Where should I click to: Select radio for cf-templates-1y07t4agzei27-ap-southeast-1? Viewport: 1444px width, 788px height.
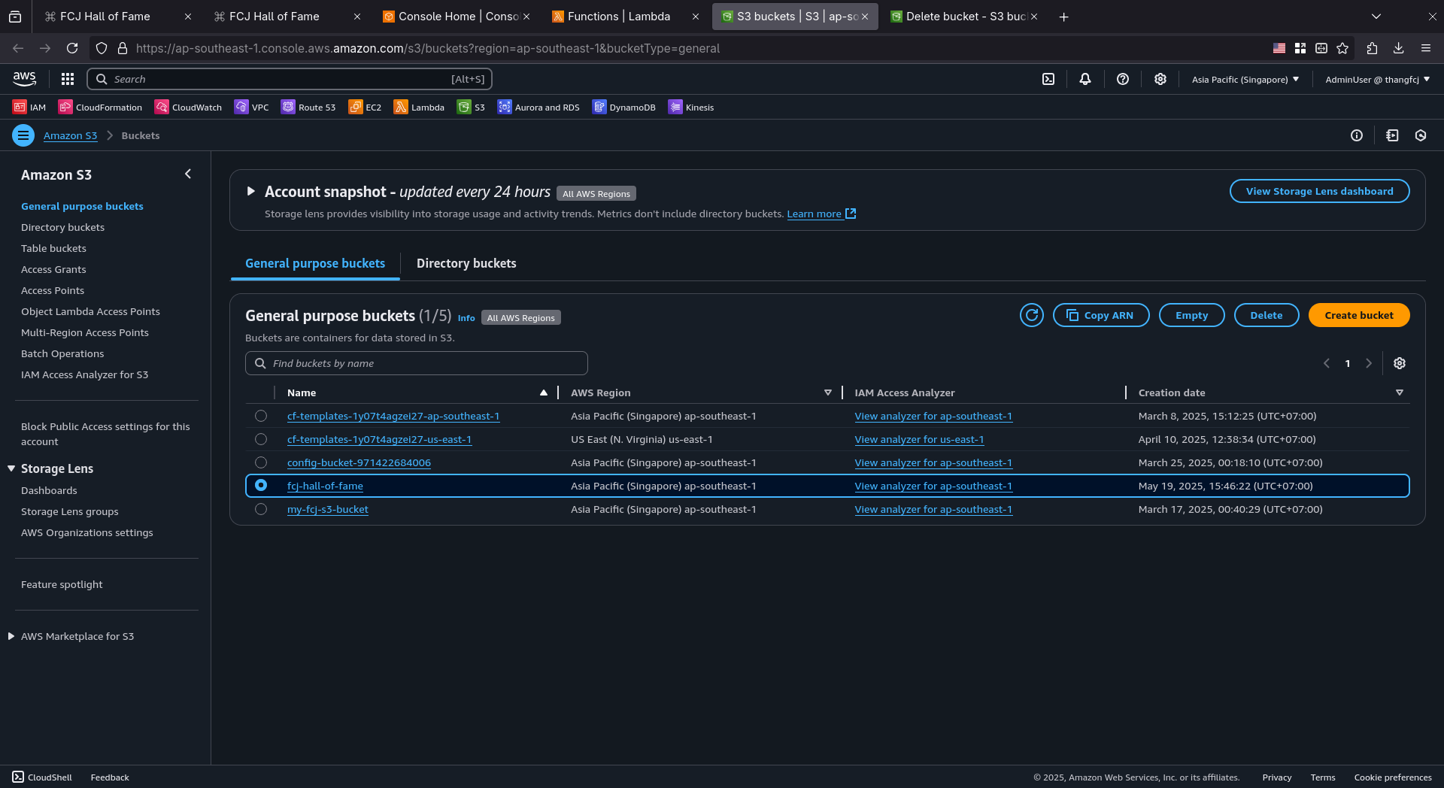pyautogui.click(x=261, y=416)
